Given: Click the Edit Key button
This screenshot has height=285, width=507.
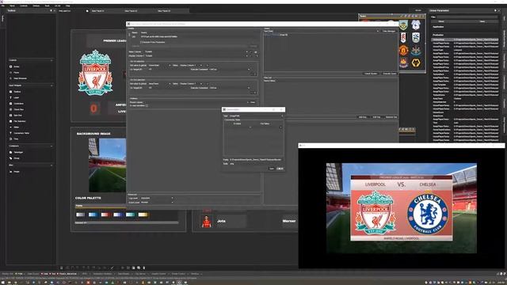Looking at the screenshot, I should pos(377,117).
